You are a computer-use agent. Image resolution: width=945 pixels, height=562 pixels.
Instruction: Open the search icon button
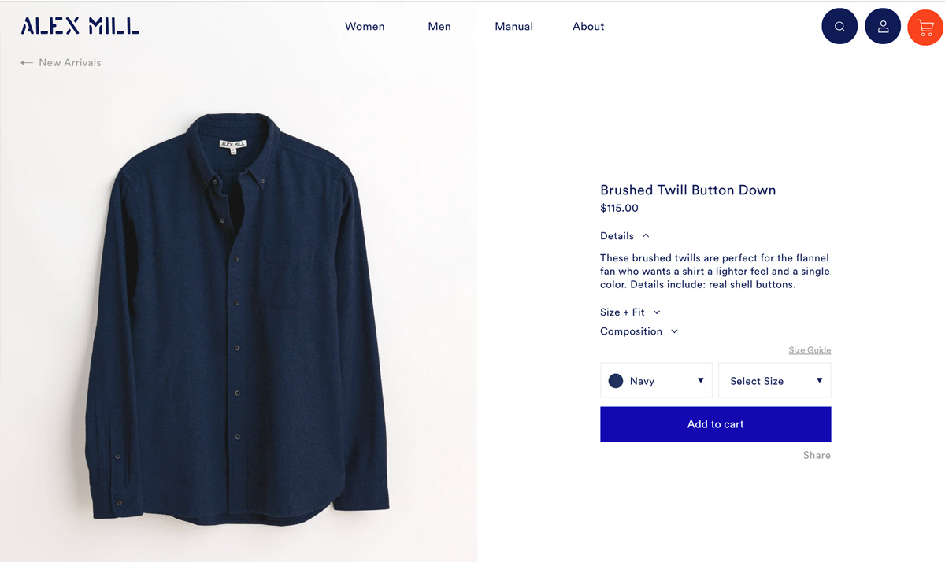pos(839,27)
